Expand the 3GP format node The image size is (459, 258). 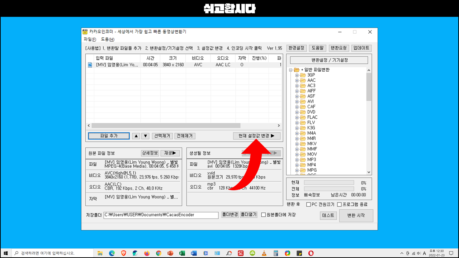click(x=297, y=75)
